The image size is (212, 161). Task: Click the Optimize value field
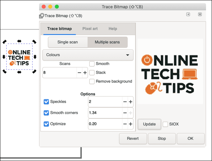point(105,124)
